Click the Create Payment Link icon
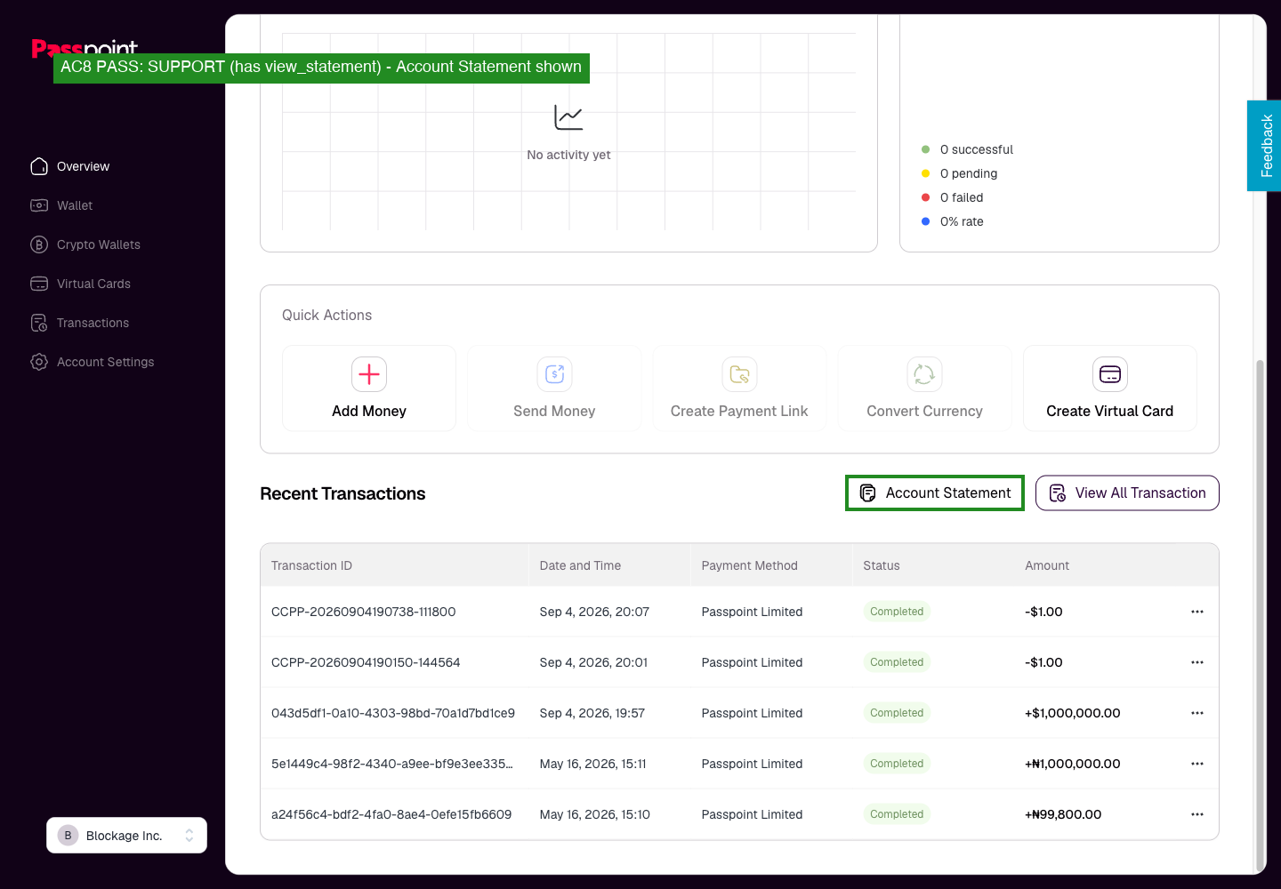 coord(739,374)
